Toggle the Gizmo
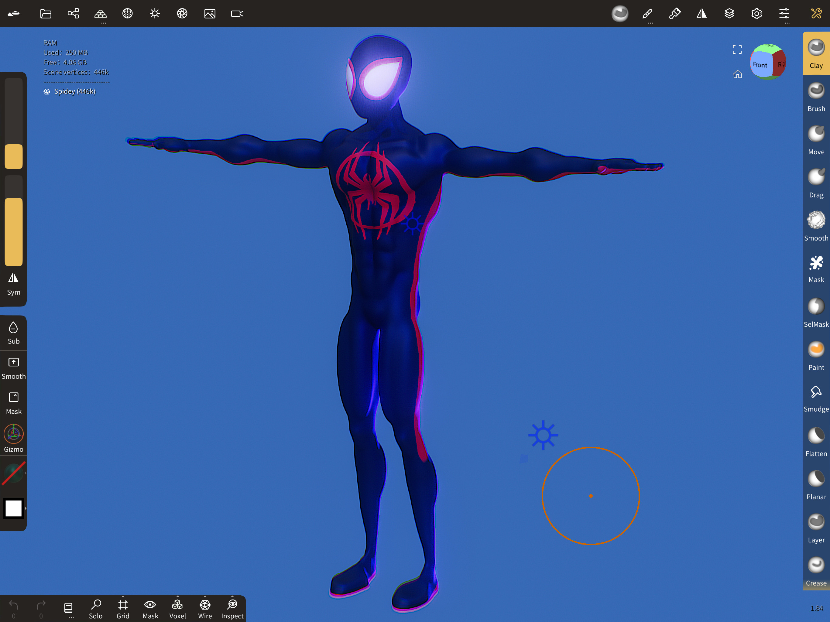 click(x=13, y=438)
